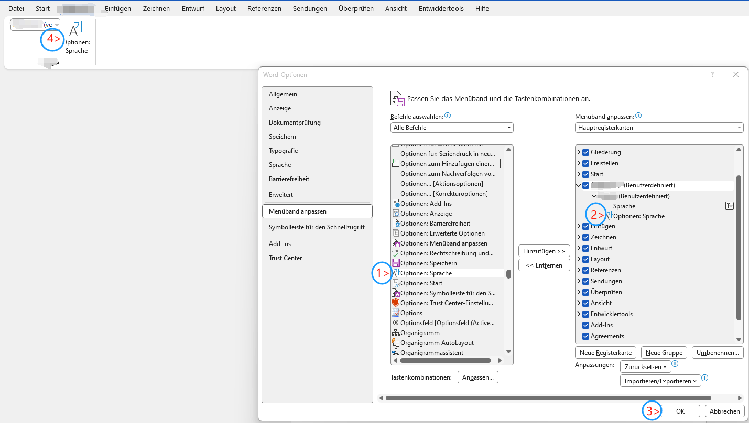This screenshot has width=749, height=423.
Task: Expand the Entwicklertools tree node
Action: coord(579,314)
